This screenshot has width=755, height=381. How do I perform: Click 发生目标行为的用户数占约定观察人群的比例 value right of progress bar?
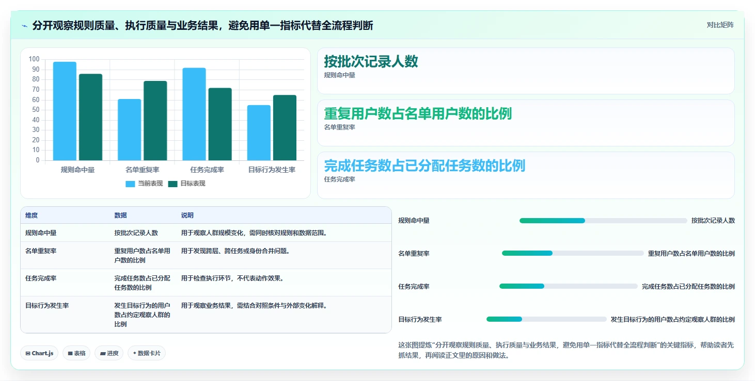[x=673, y=320]
